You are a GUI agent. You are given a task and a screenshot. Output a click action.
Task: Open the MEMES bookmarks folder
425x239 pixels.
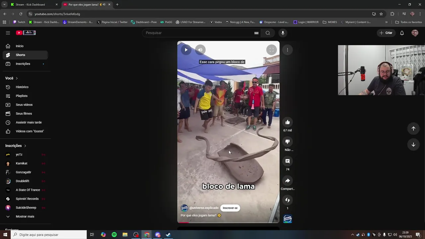point(330,22)
